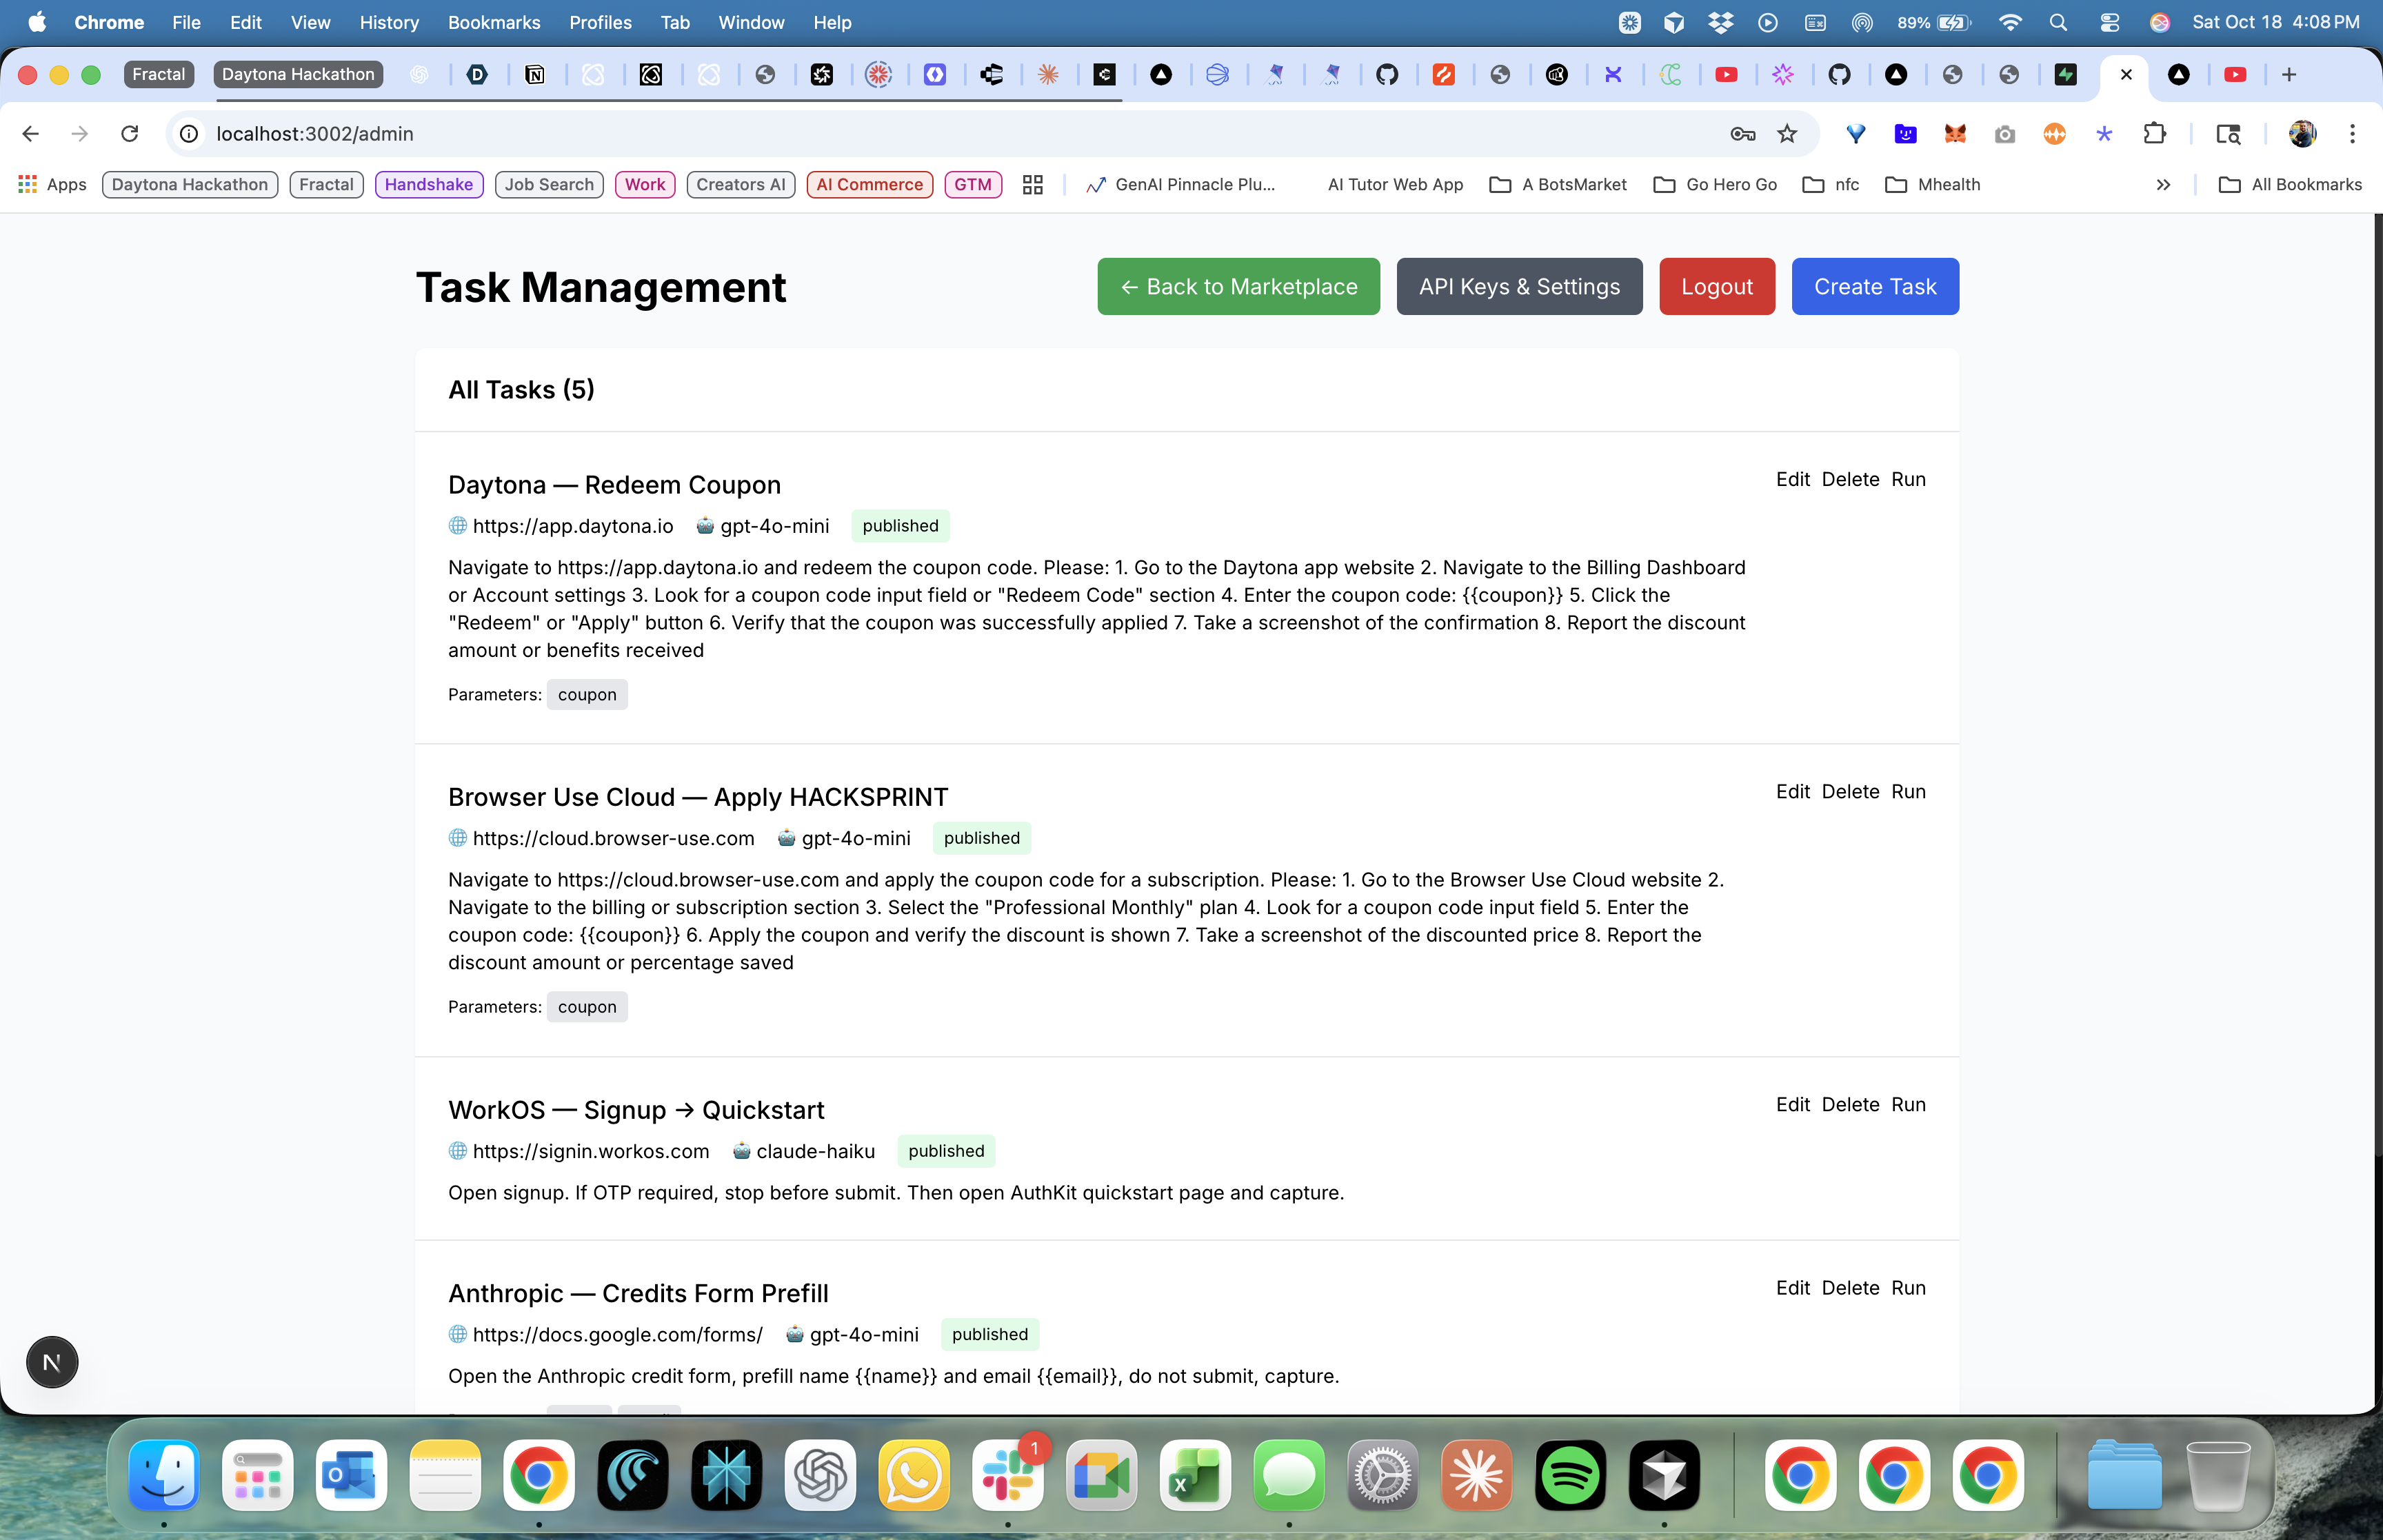This screenshot has height=1540, width=2383.
Task: Click the browser reload icon
Action: click(130, 133)
